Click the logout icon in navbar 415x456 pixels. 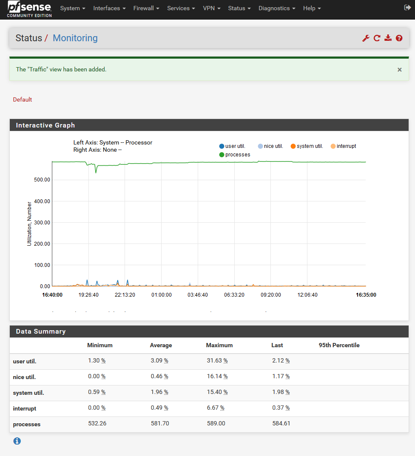(406, 8)
